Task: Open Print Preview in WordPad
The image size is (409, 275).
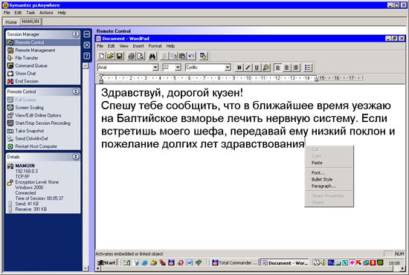Action: [x=141, y=56]
